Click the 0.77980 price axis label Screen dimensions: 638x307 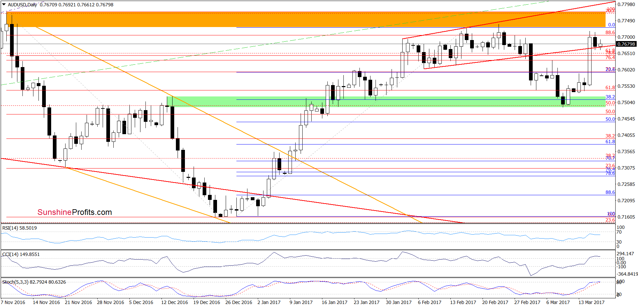626,4
